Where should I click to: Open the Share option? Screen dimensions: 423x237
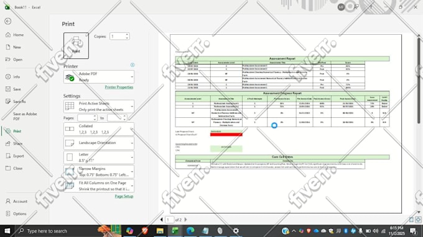tap(14, 143)
